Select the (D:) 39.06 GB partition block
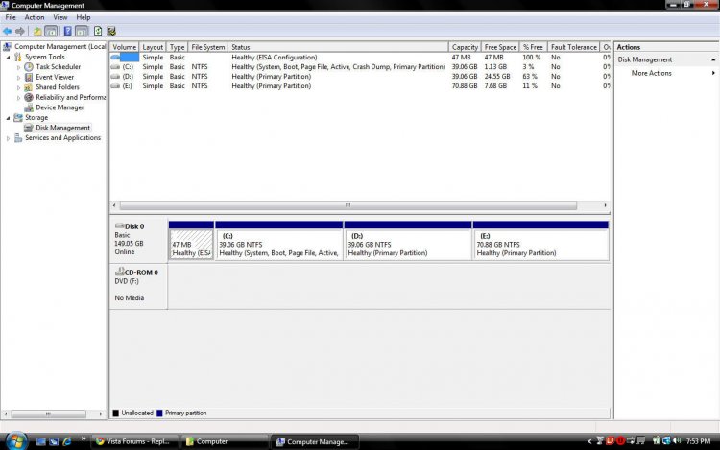720x450 pixels. point(408,241)
